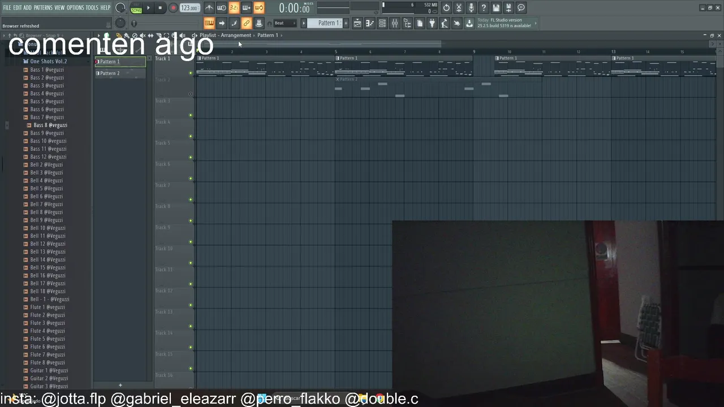
Task: Open the plugin picker plug icon
Action: pyautogui.click(x=432, y=23)
